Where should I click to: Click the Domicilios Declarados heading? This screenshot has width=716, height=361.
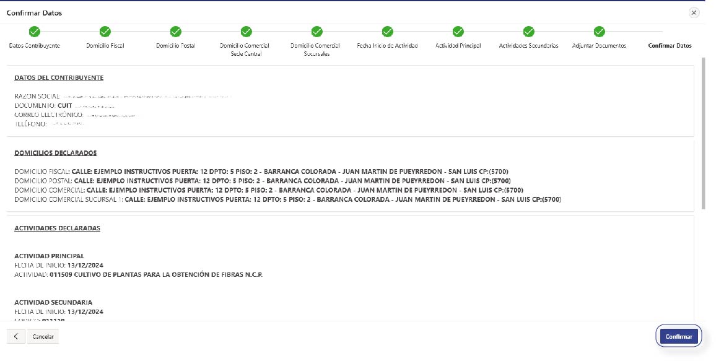(56, 153)
